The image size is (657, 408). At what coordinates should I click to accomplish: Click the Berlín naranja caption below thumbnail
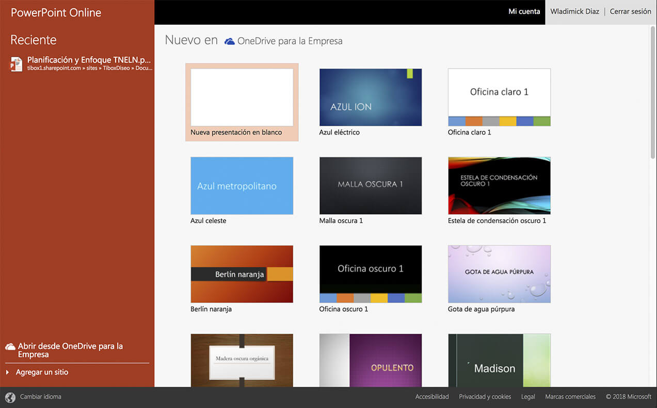click(x=211, y=309)
